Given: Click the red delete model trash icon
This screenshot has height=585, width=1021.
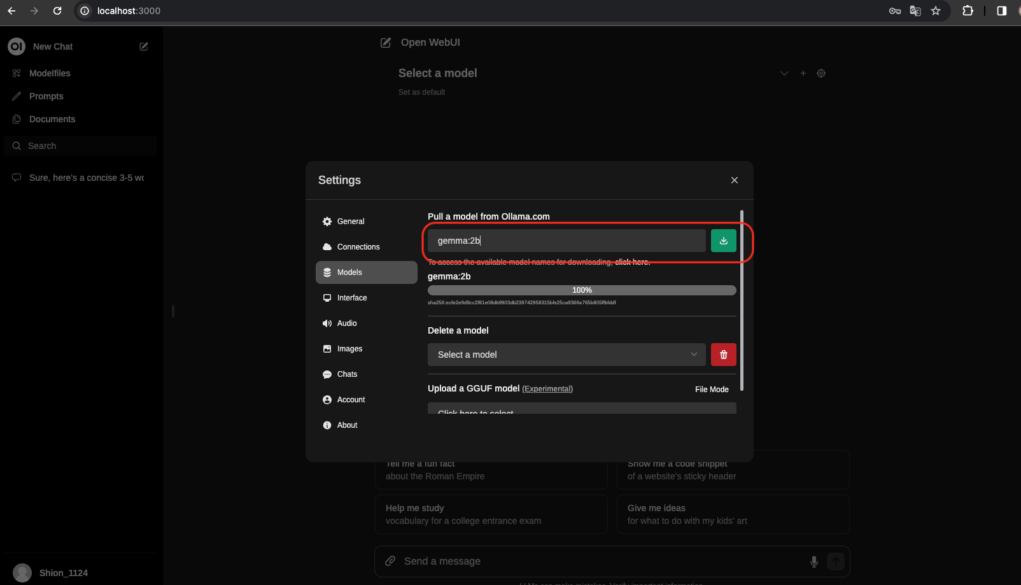Looking at the screenshot, I should click(x=723, y=355).
